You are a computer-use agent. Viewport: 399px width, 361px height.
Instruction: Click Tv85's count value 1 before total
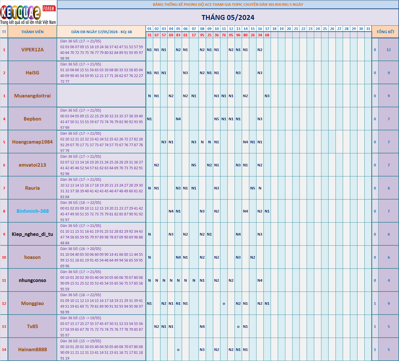pyautogui.click(x=375, y=326)
